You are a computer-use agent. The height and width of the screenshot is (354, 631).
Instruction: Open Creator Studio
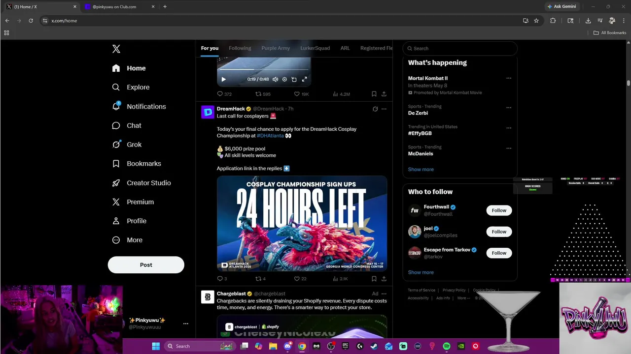pos(141,183)
